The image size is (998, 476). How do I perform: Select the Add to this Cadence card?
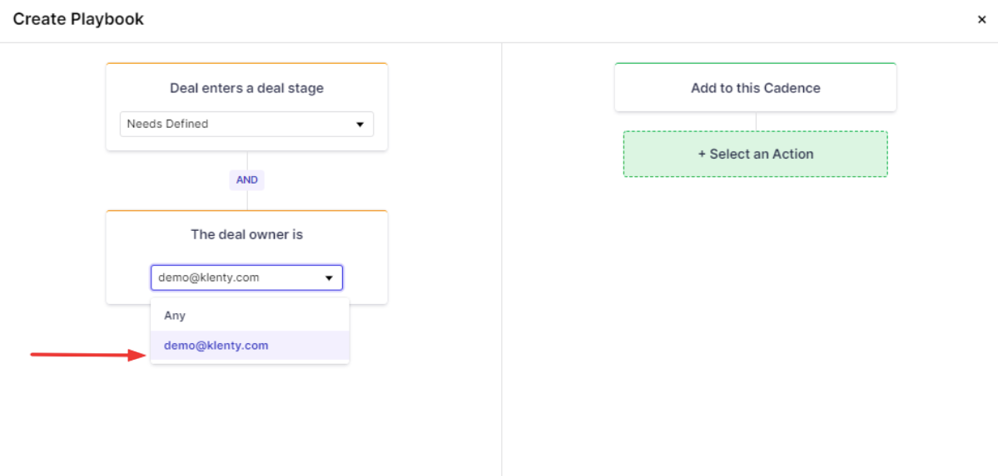click(x=755, y=88)
